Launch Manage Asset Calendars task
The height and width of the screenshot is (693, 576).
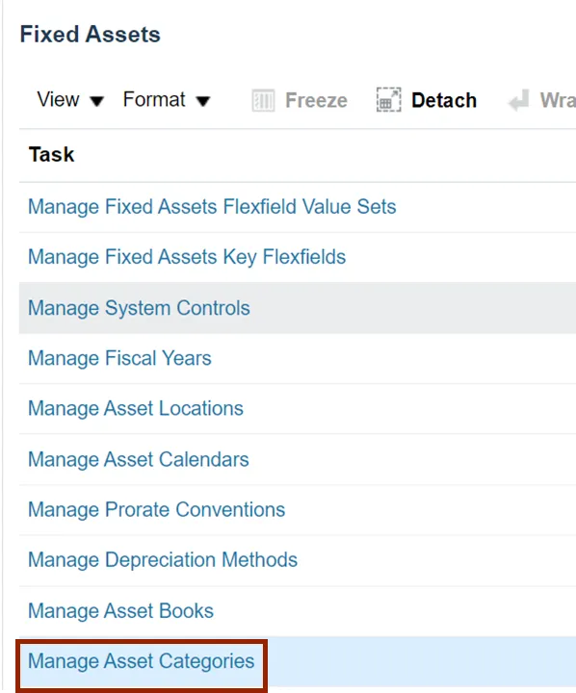pos(139,460)
